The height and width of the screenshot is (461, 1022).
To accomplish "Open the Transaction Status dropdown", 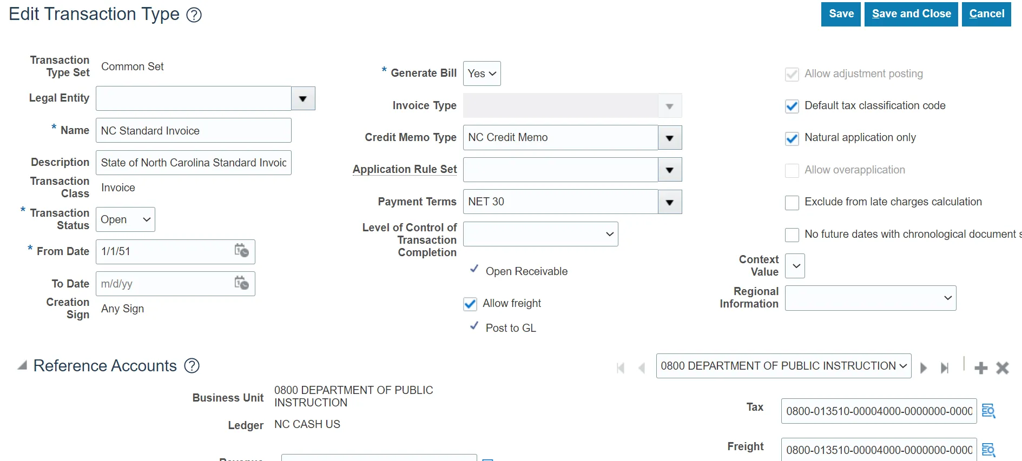I will [126, 219].
